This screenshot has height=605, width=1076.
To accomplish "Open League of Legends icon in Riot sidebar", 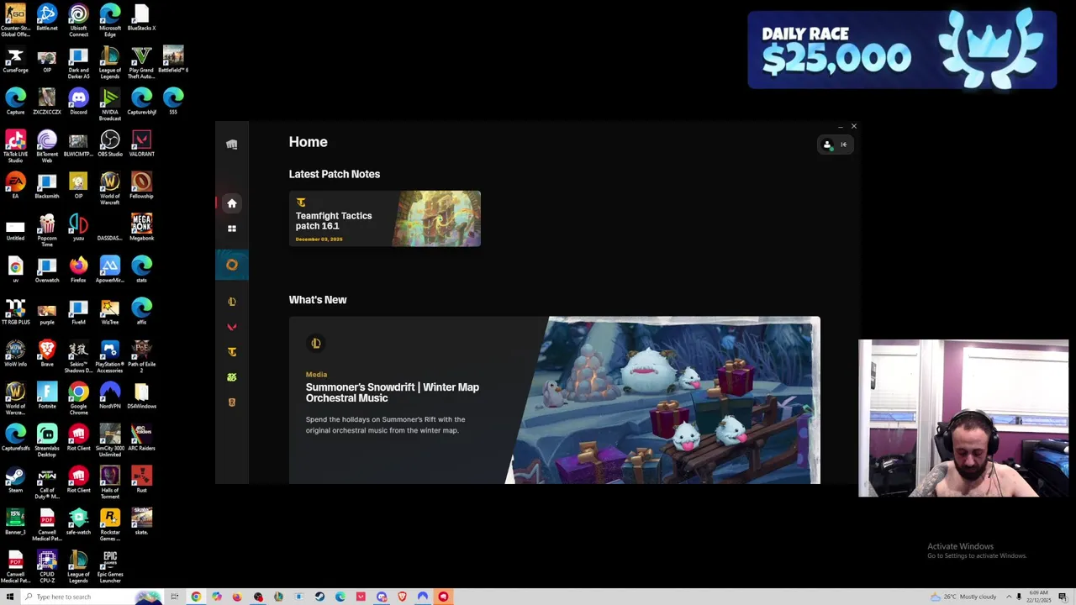I will pyautogui.click(x=232, y=302).
